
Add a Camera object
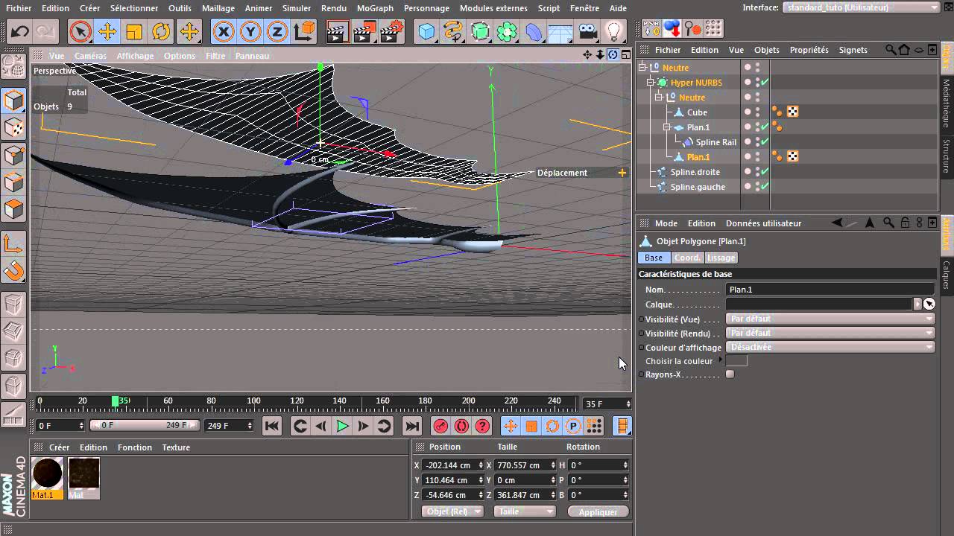tap(588, 31)
